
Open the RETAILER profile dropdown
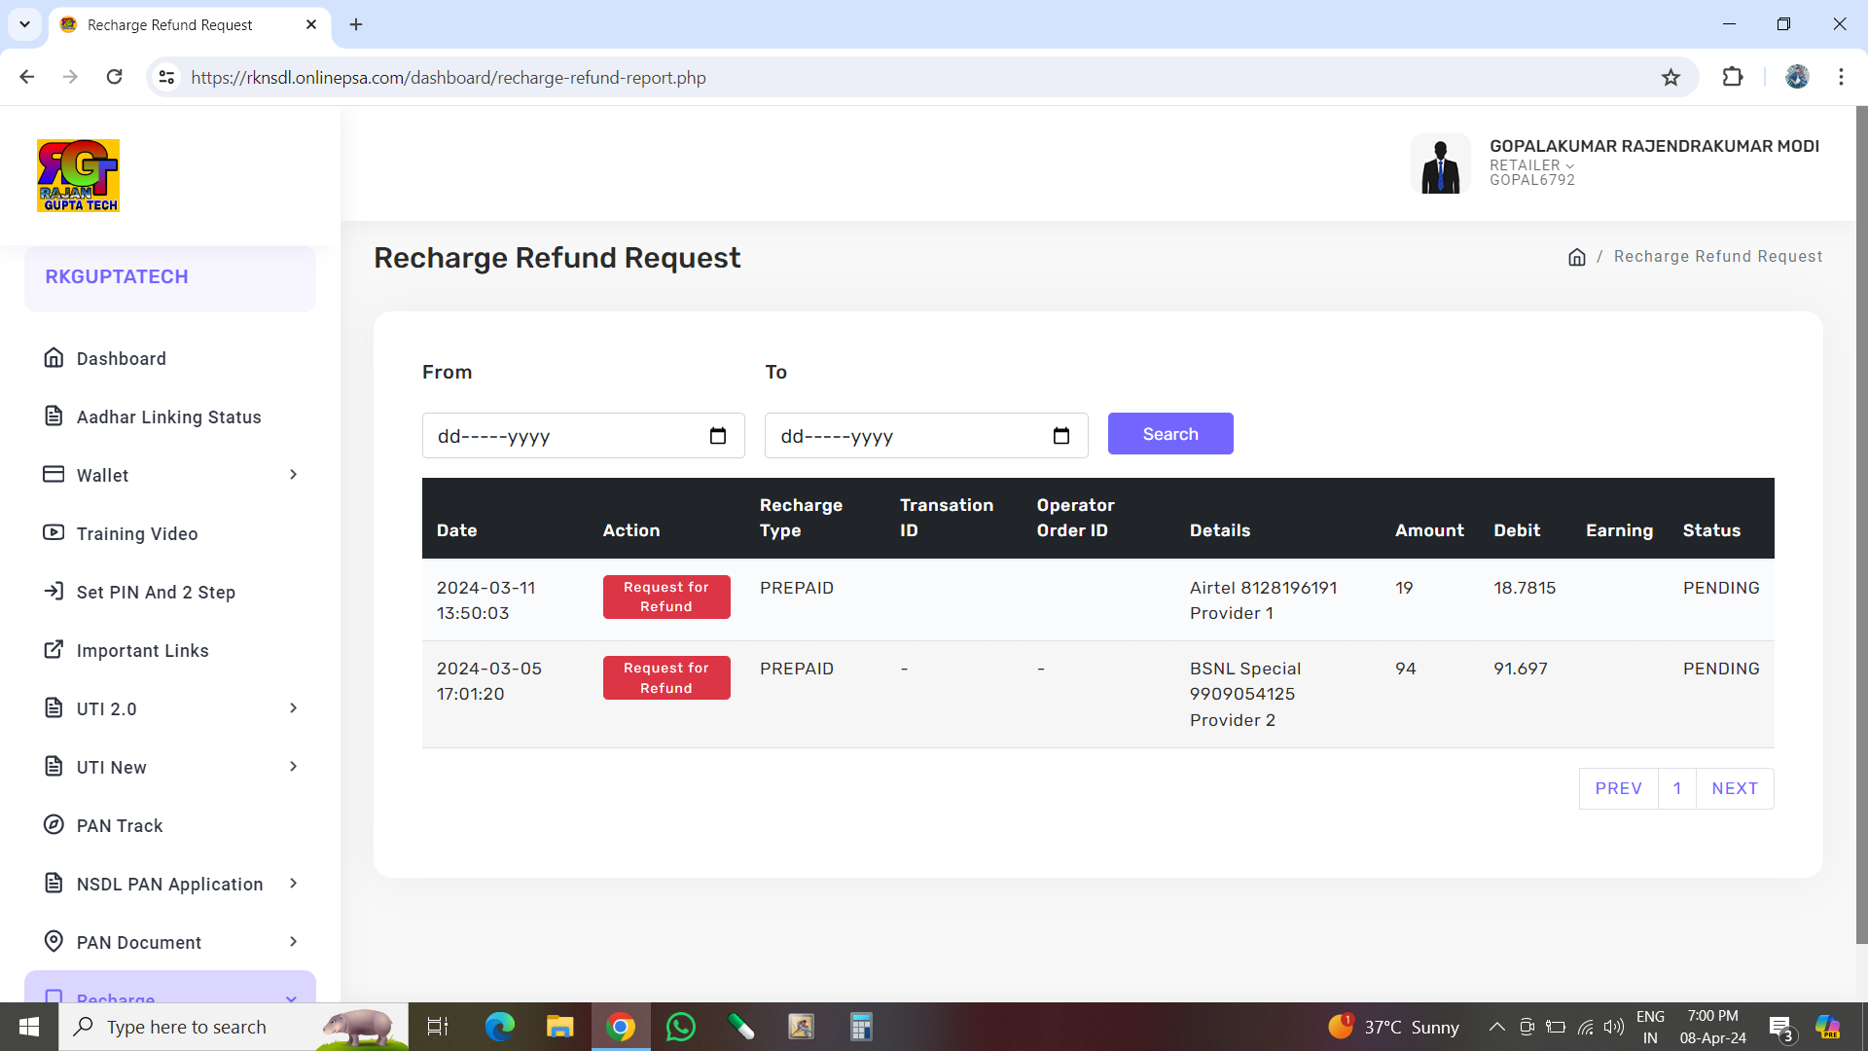point(1531,165)
